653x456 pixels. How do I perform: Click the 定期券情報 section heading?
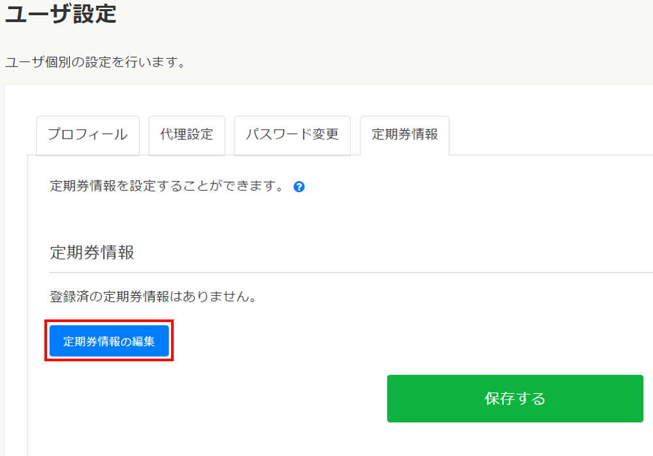92,253
